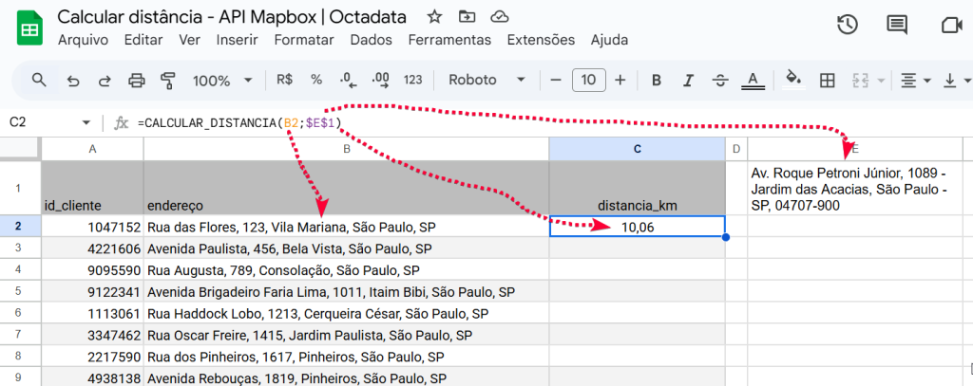Screen dimensions: 973x386
Task: Activate the paint format tool
Action: (x=167, y=80)
